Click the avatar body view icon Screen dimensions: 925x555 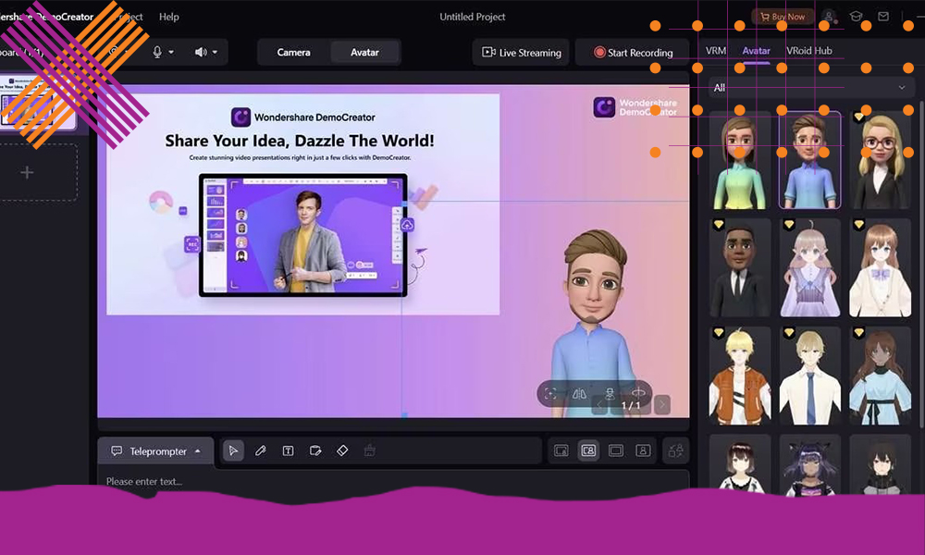[x=610, y=393]
